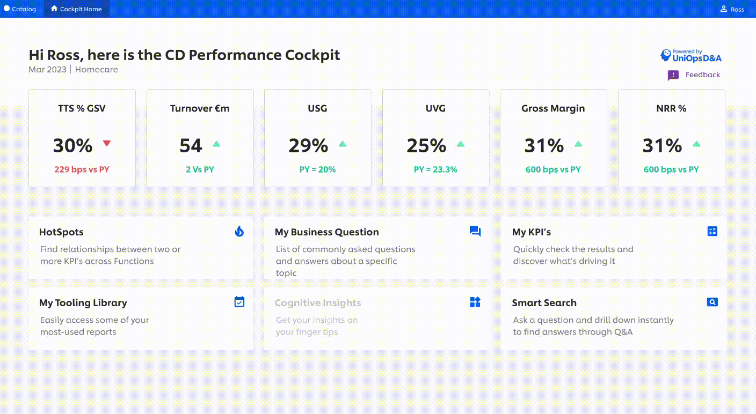
Task: Click the My KPI's calculator icon
Action: [x=713, y=231]
